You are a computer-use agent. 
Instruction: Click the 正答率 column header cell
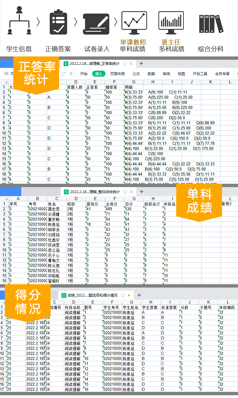click(95, 87)
